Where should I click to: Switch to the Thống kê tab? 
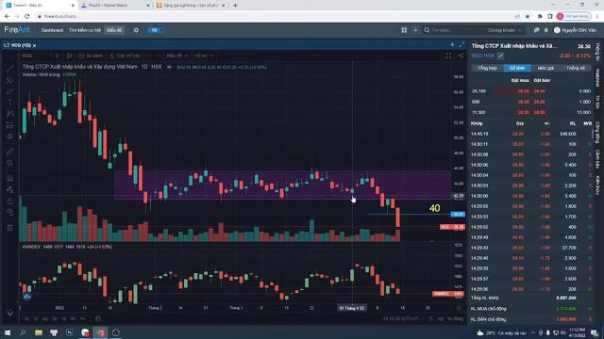point(576,68)
